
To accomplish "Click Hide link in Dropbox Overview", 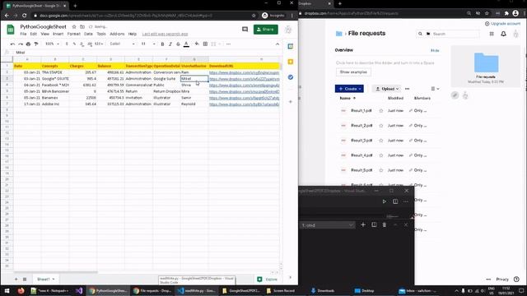I will point(435,50).
